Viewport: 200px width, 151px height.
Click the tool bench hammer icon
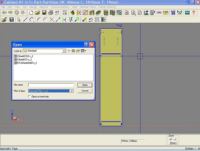(146, 13)
